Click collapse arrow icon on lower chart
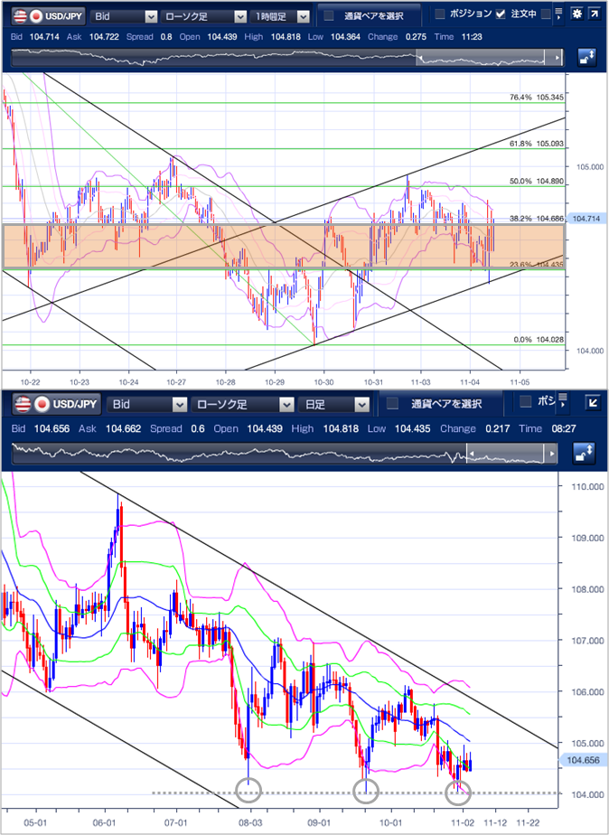 (x=593, y=403)
